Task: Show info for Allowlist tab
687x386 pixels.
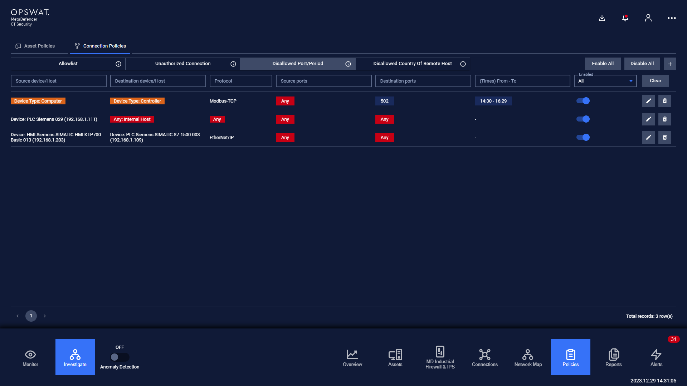Action: [118, 64]
